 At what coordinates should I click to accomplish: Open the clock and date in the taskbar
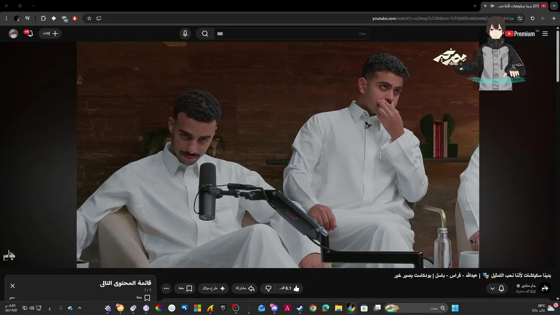click(12, 308)
